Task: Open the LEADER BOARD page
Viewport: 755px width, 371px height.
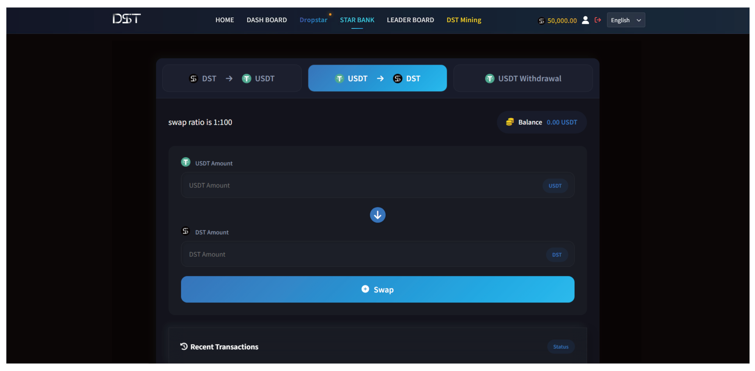Action: (410, 20)
